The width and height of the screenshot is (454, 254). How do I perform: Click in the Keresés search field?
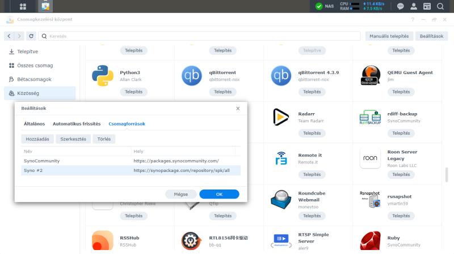click(x=200, y=36)
